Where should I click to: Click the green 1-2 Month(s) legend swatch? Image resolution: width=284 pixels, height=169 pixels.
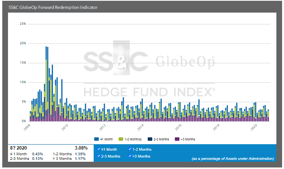tap(121, 139)
